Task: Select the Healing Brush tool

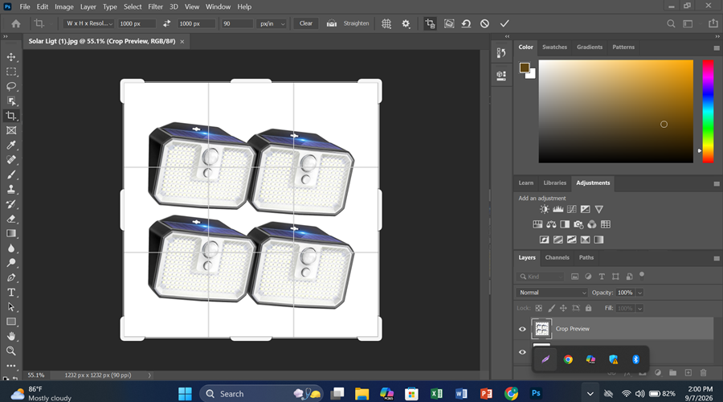Action: pos(11,160)
